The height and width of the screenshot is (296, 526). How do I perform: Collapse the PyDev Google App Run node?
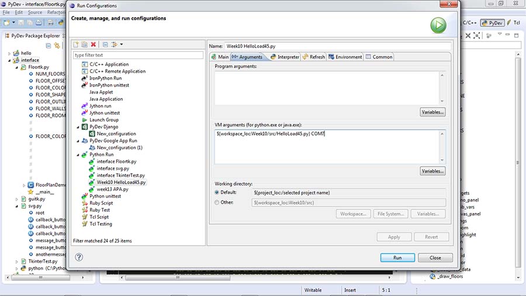click(78, 141)
